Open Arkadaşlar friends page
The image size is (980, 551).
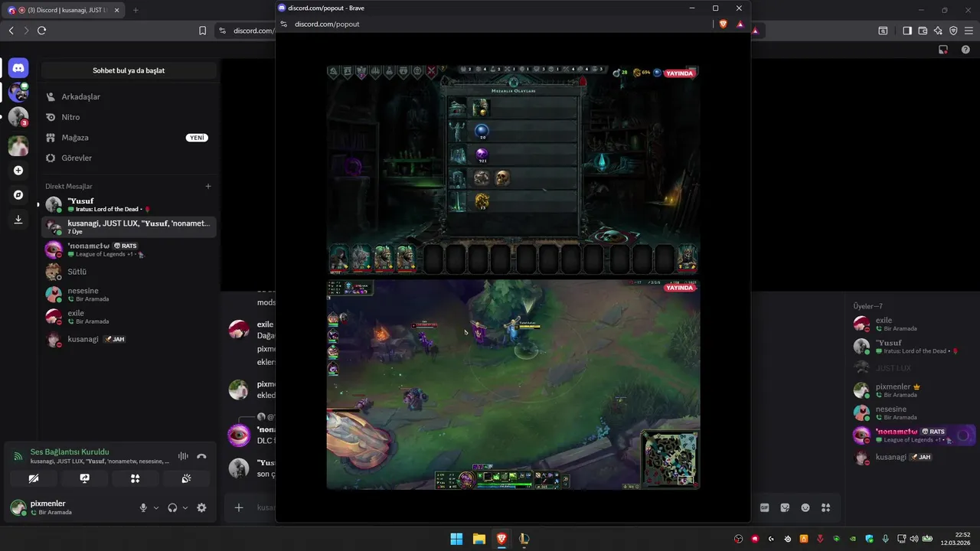click(129, 97)
